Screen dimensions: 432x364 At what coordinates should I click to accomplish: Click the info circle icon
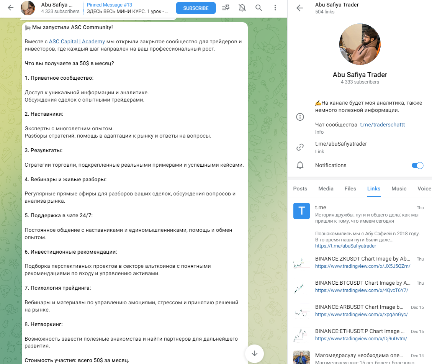point(300,117)
